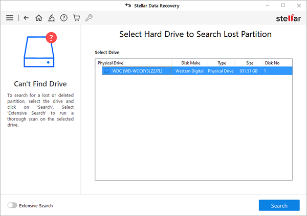Click the Stellar logo
This screenshot has width=307, height=216.
(x=288, y=18)
